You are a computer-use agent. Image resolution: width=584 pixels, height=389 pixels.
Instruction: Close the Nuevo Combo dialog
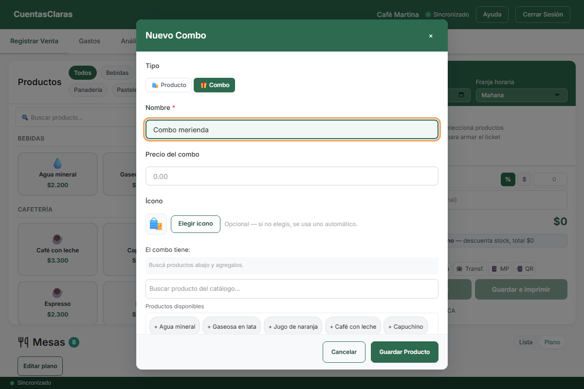(x=431, y=35)
